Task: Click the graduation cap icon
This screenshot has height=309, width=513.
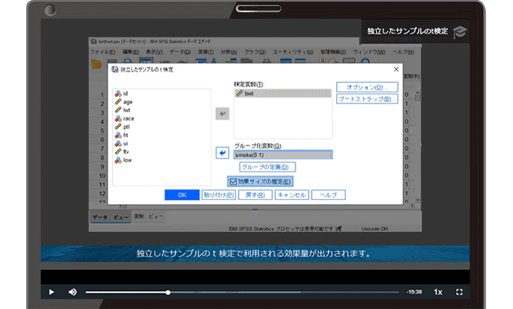Action: coord(460,32)
